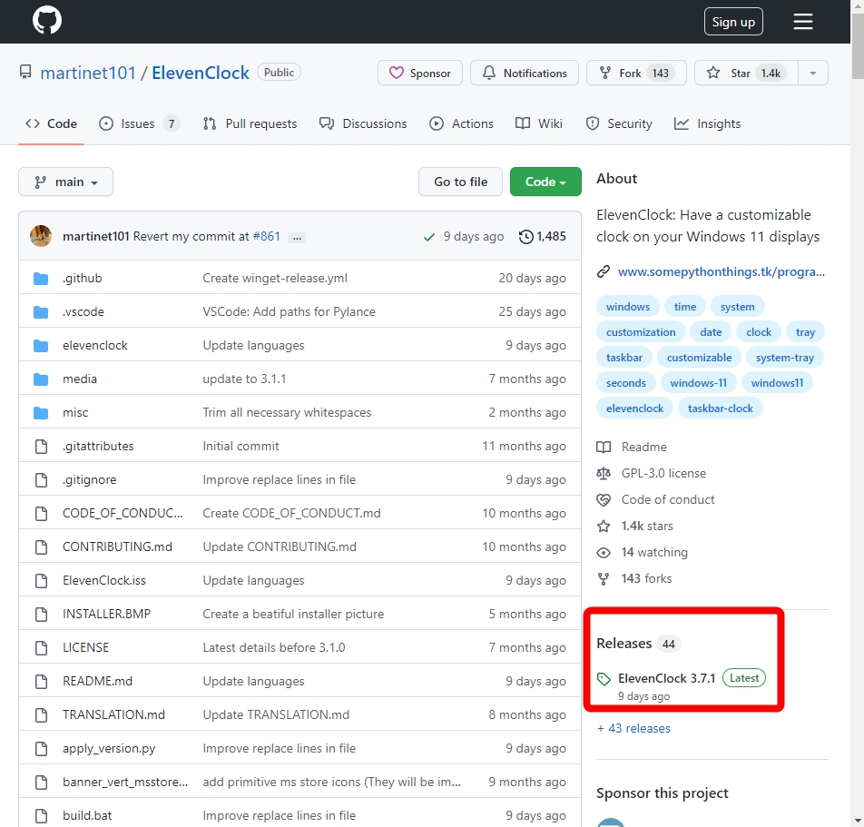This screenshot has width=864, height=827.
Task: Open ElevenClock.iss file
Action: [104, 581]
